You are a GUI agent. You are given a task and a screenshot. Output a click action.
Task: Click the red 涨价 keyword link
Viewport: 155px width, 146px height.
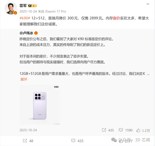116,18
